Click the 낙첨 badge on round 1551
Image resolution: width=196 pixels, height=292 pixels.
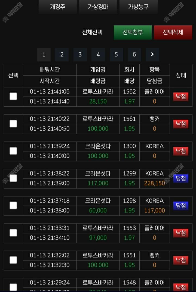181,260
